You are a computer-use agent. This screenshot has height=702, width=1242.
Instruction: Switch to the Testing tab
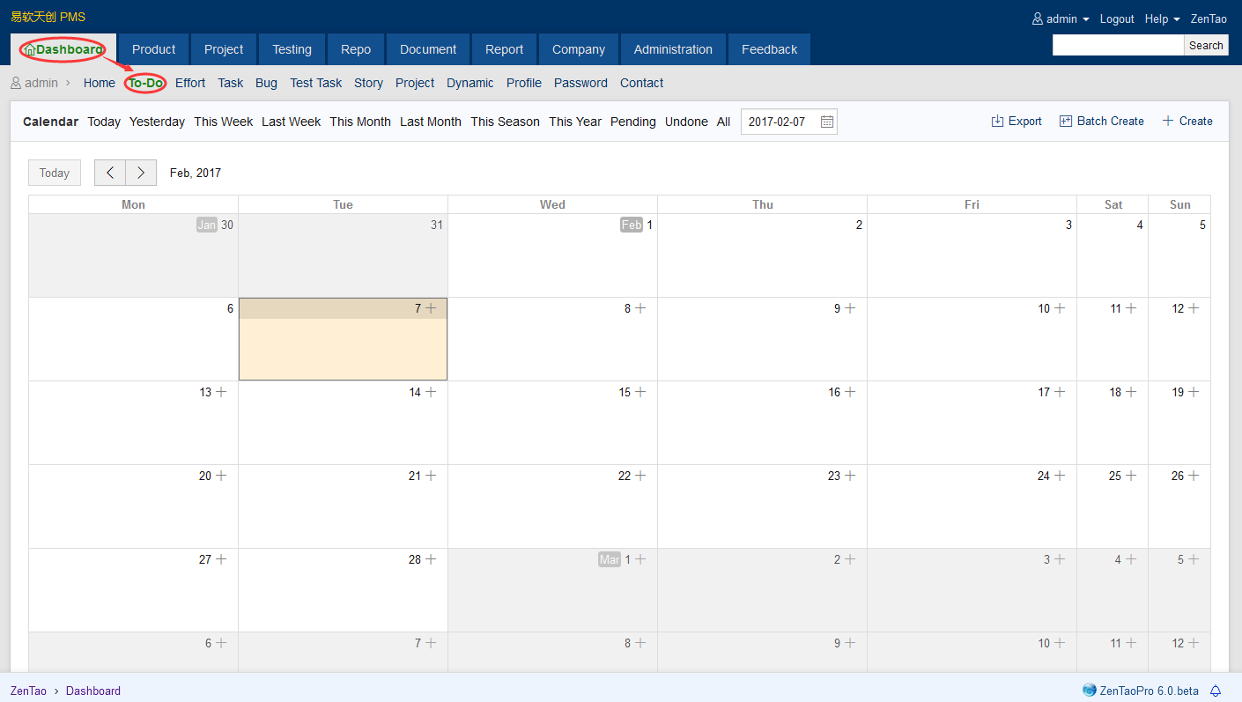point(292,49)
